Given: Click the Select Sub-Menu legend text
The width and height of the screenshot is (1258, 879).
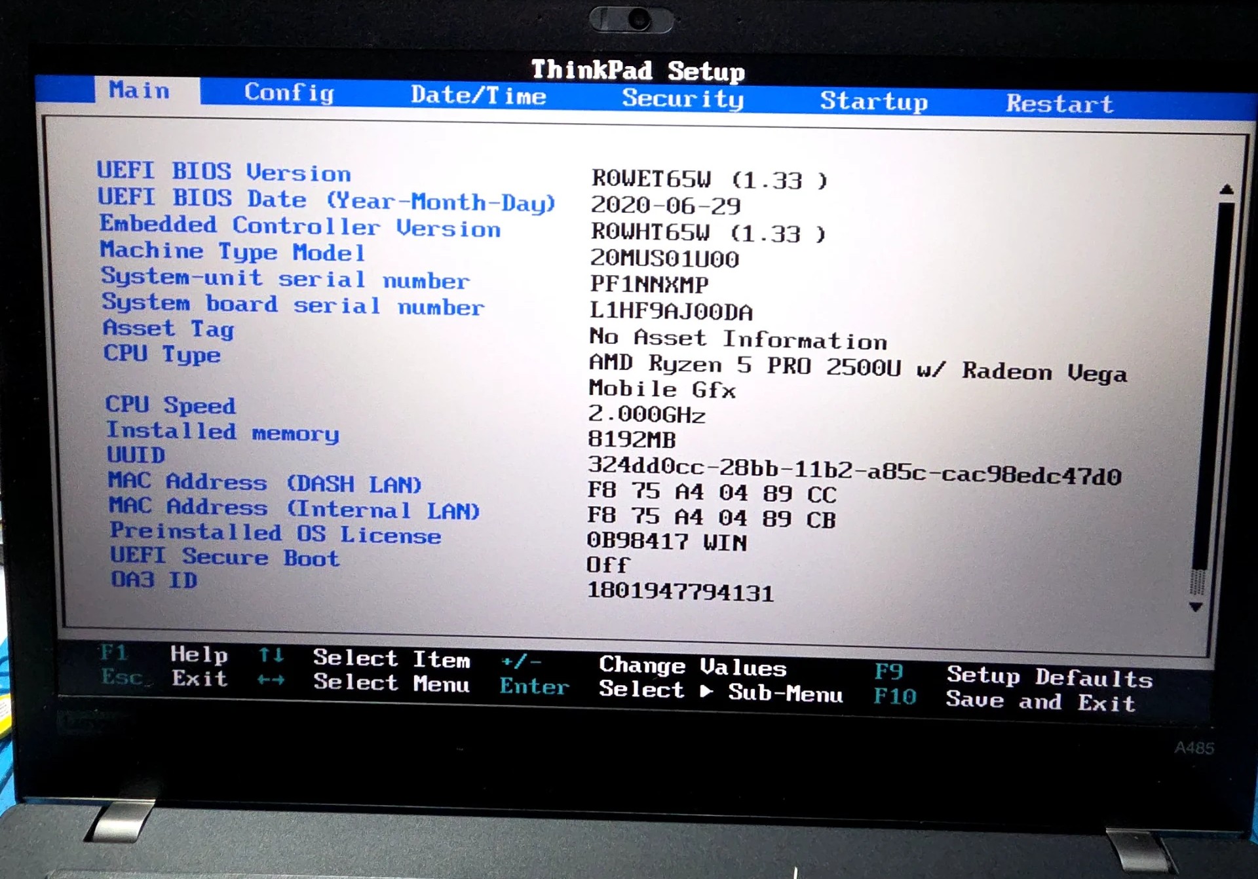Looking at the screenshot, I should [x=721, y=691].
